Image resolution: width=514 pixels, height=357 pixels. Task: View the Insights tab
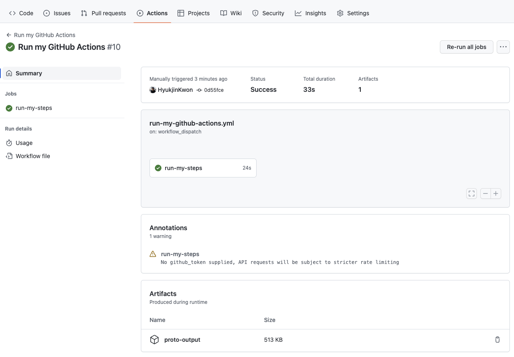311,13
